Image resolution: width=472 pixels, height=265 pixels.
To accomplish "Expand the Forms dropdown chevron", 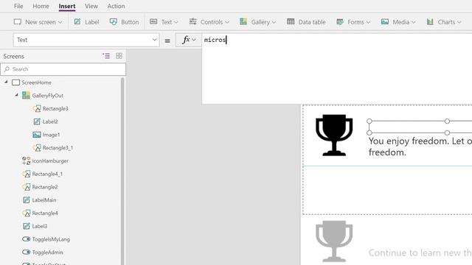I will (x=368, y=22).
